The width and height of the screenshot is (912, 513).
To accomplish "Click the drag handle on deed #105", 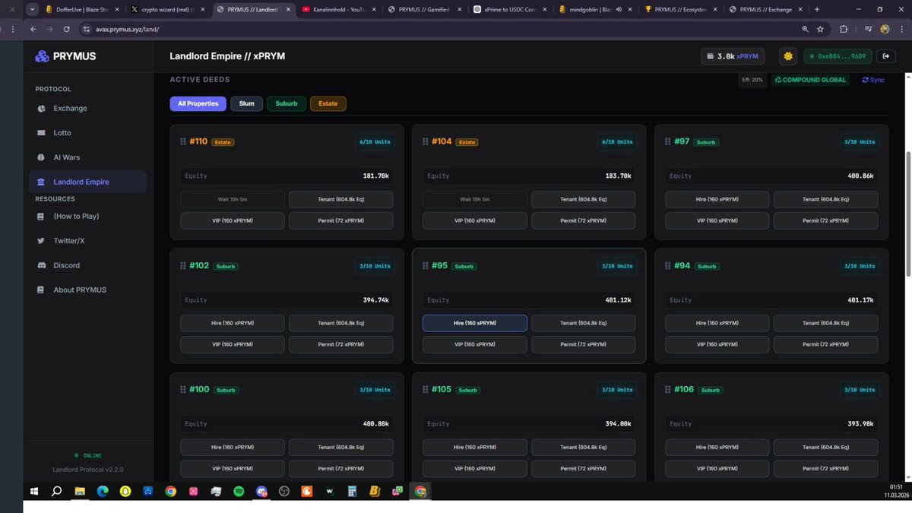I will click(425, 389).
